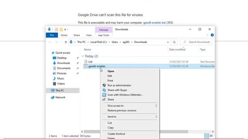This screenshot has height=139, width=248.
Task: Open the App Tools tab
Action: 103,35
